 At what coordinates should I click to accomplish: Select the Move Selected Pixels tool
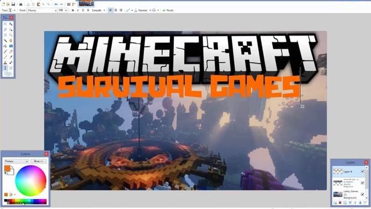[11, 24]
